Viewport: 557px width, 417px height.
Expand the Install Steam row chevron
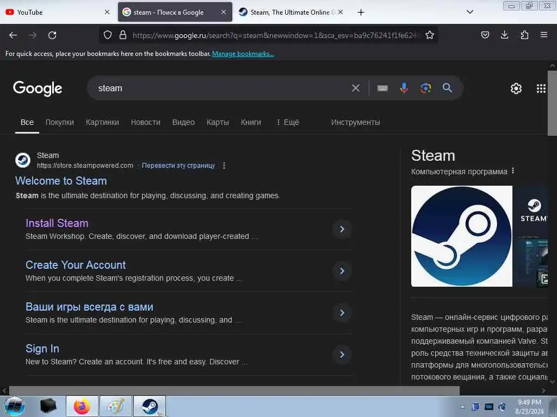(342, 229)
